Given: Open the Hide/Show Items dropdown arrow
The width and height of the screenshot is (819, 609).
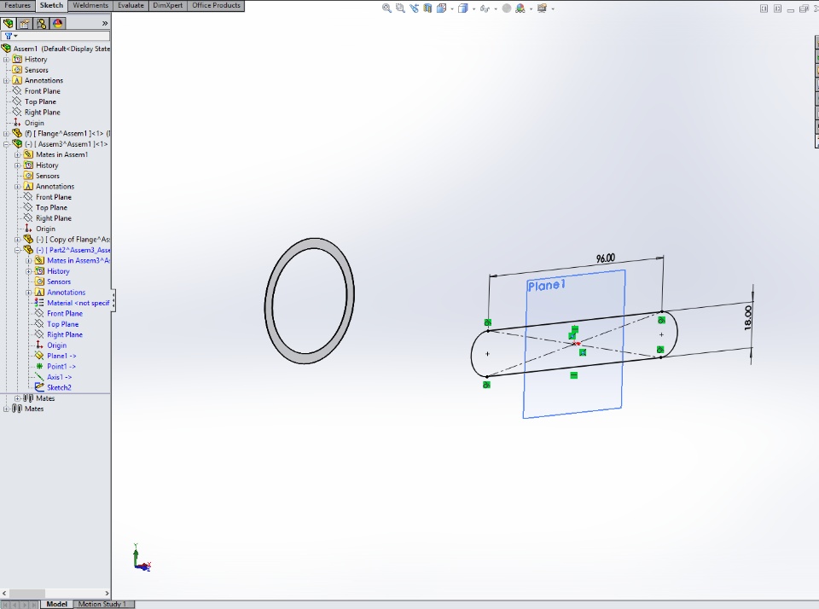Looking at the screenshot, I should pos(495,9).
